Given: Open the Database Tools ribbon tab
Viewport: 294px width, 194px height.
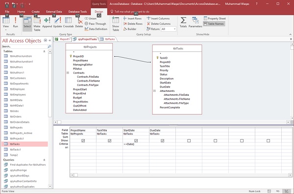Looking at the screenshot, I should pyautogui.click(x=77, y=12).
